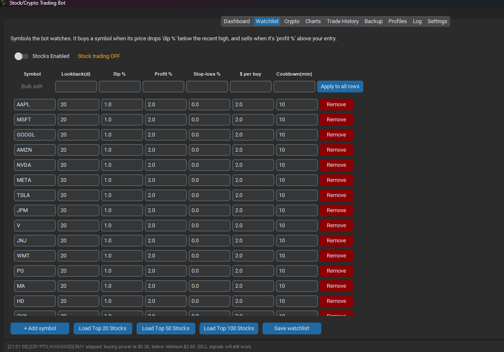Remove the AMZN row
Viewport: 504px width, 352px height.
(x=336, y=150)
